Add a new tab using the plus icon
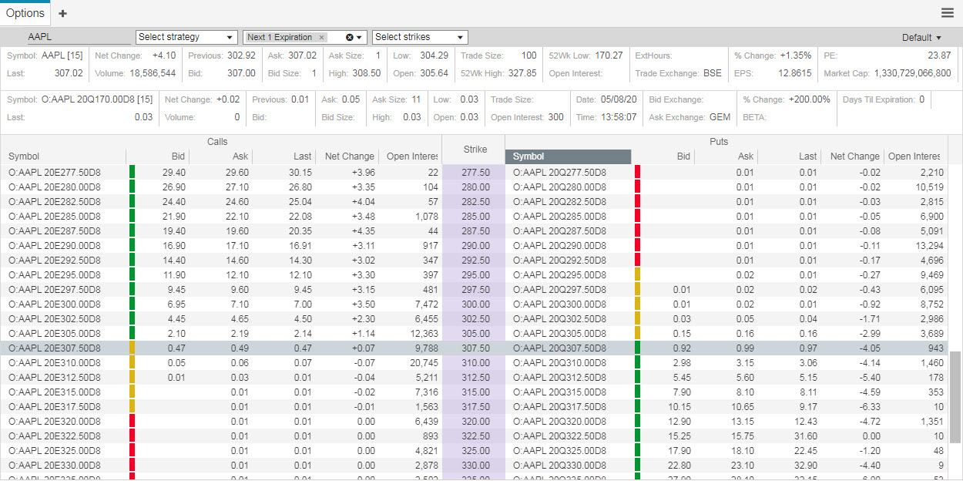 [62, 13]
